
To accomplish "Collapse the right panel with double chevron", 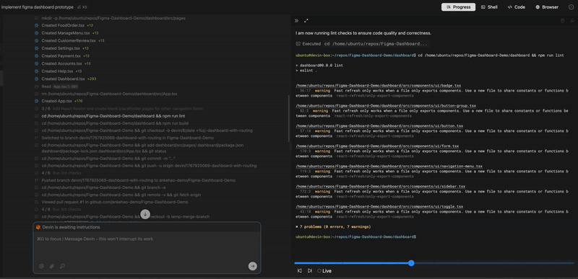I will click(x=296, y=21).
